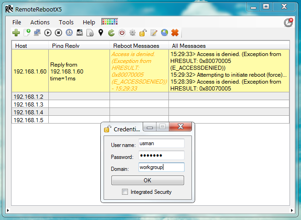This screenshot has width=301, height=220.
Task: Click the gray gear settings icon
Action: (133, 33)
